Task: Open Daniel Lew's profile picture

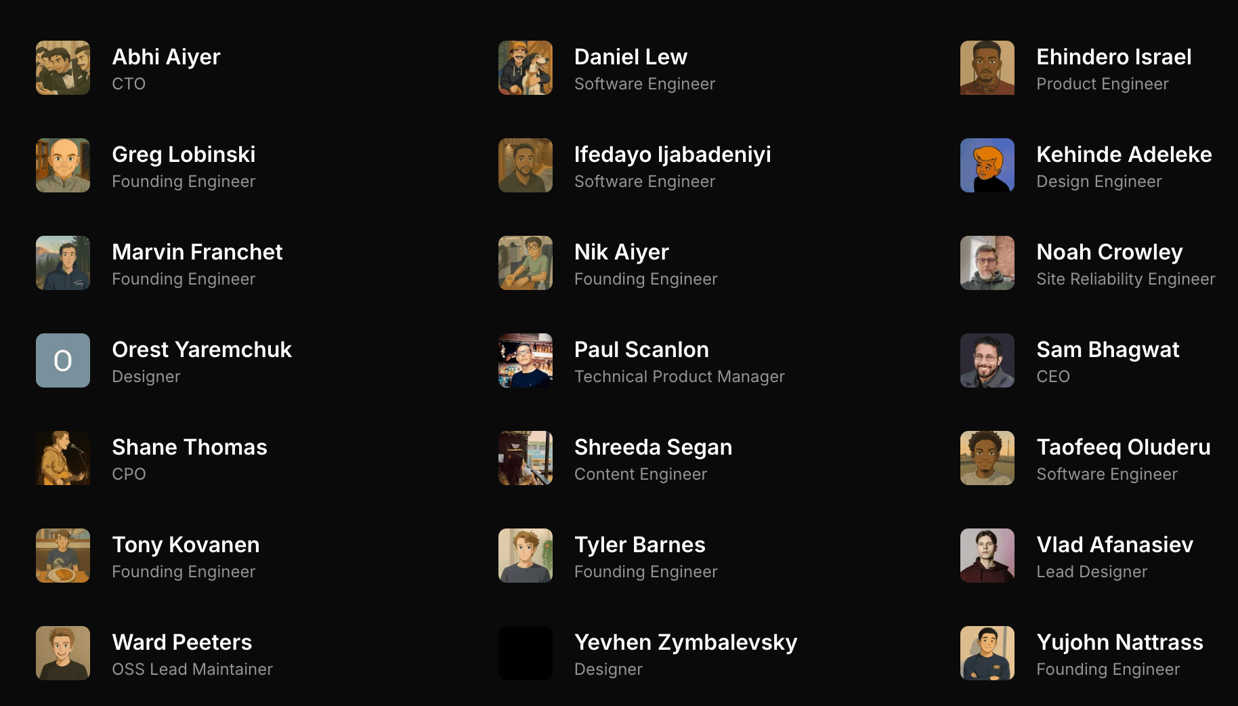Action: pos(526,68)
